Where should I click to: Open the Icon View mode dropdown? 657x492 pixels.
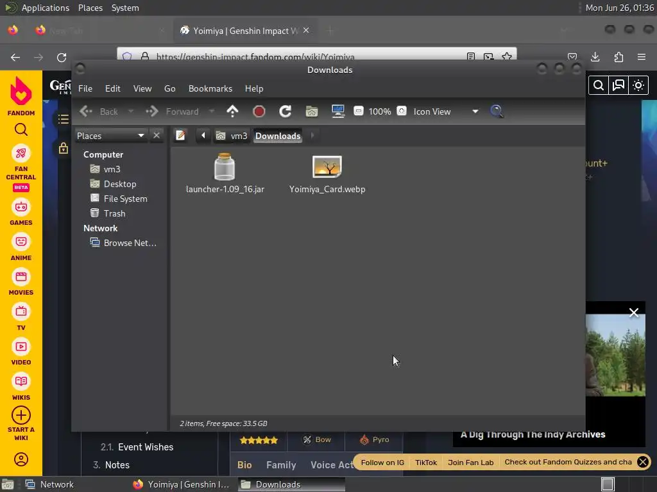(445, 111)
